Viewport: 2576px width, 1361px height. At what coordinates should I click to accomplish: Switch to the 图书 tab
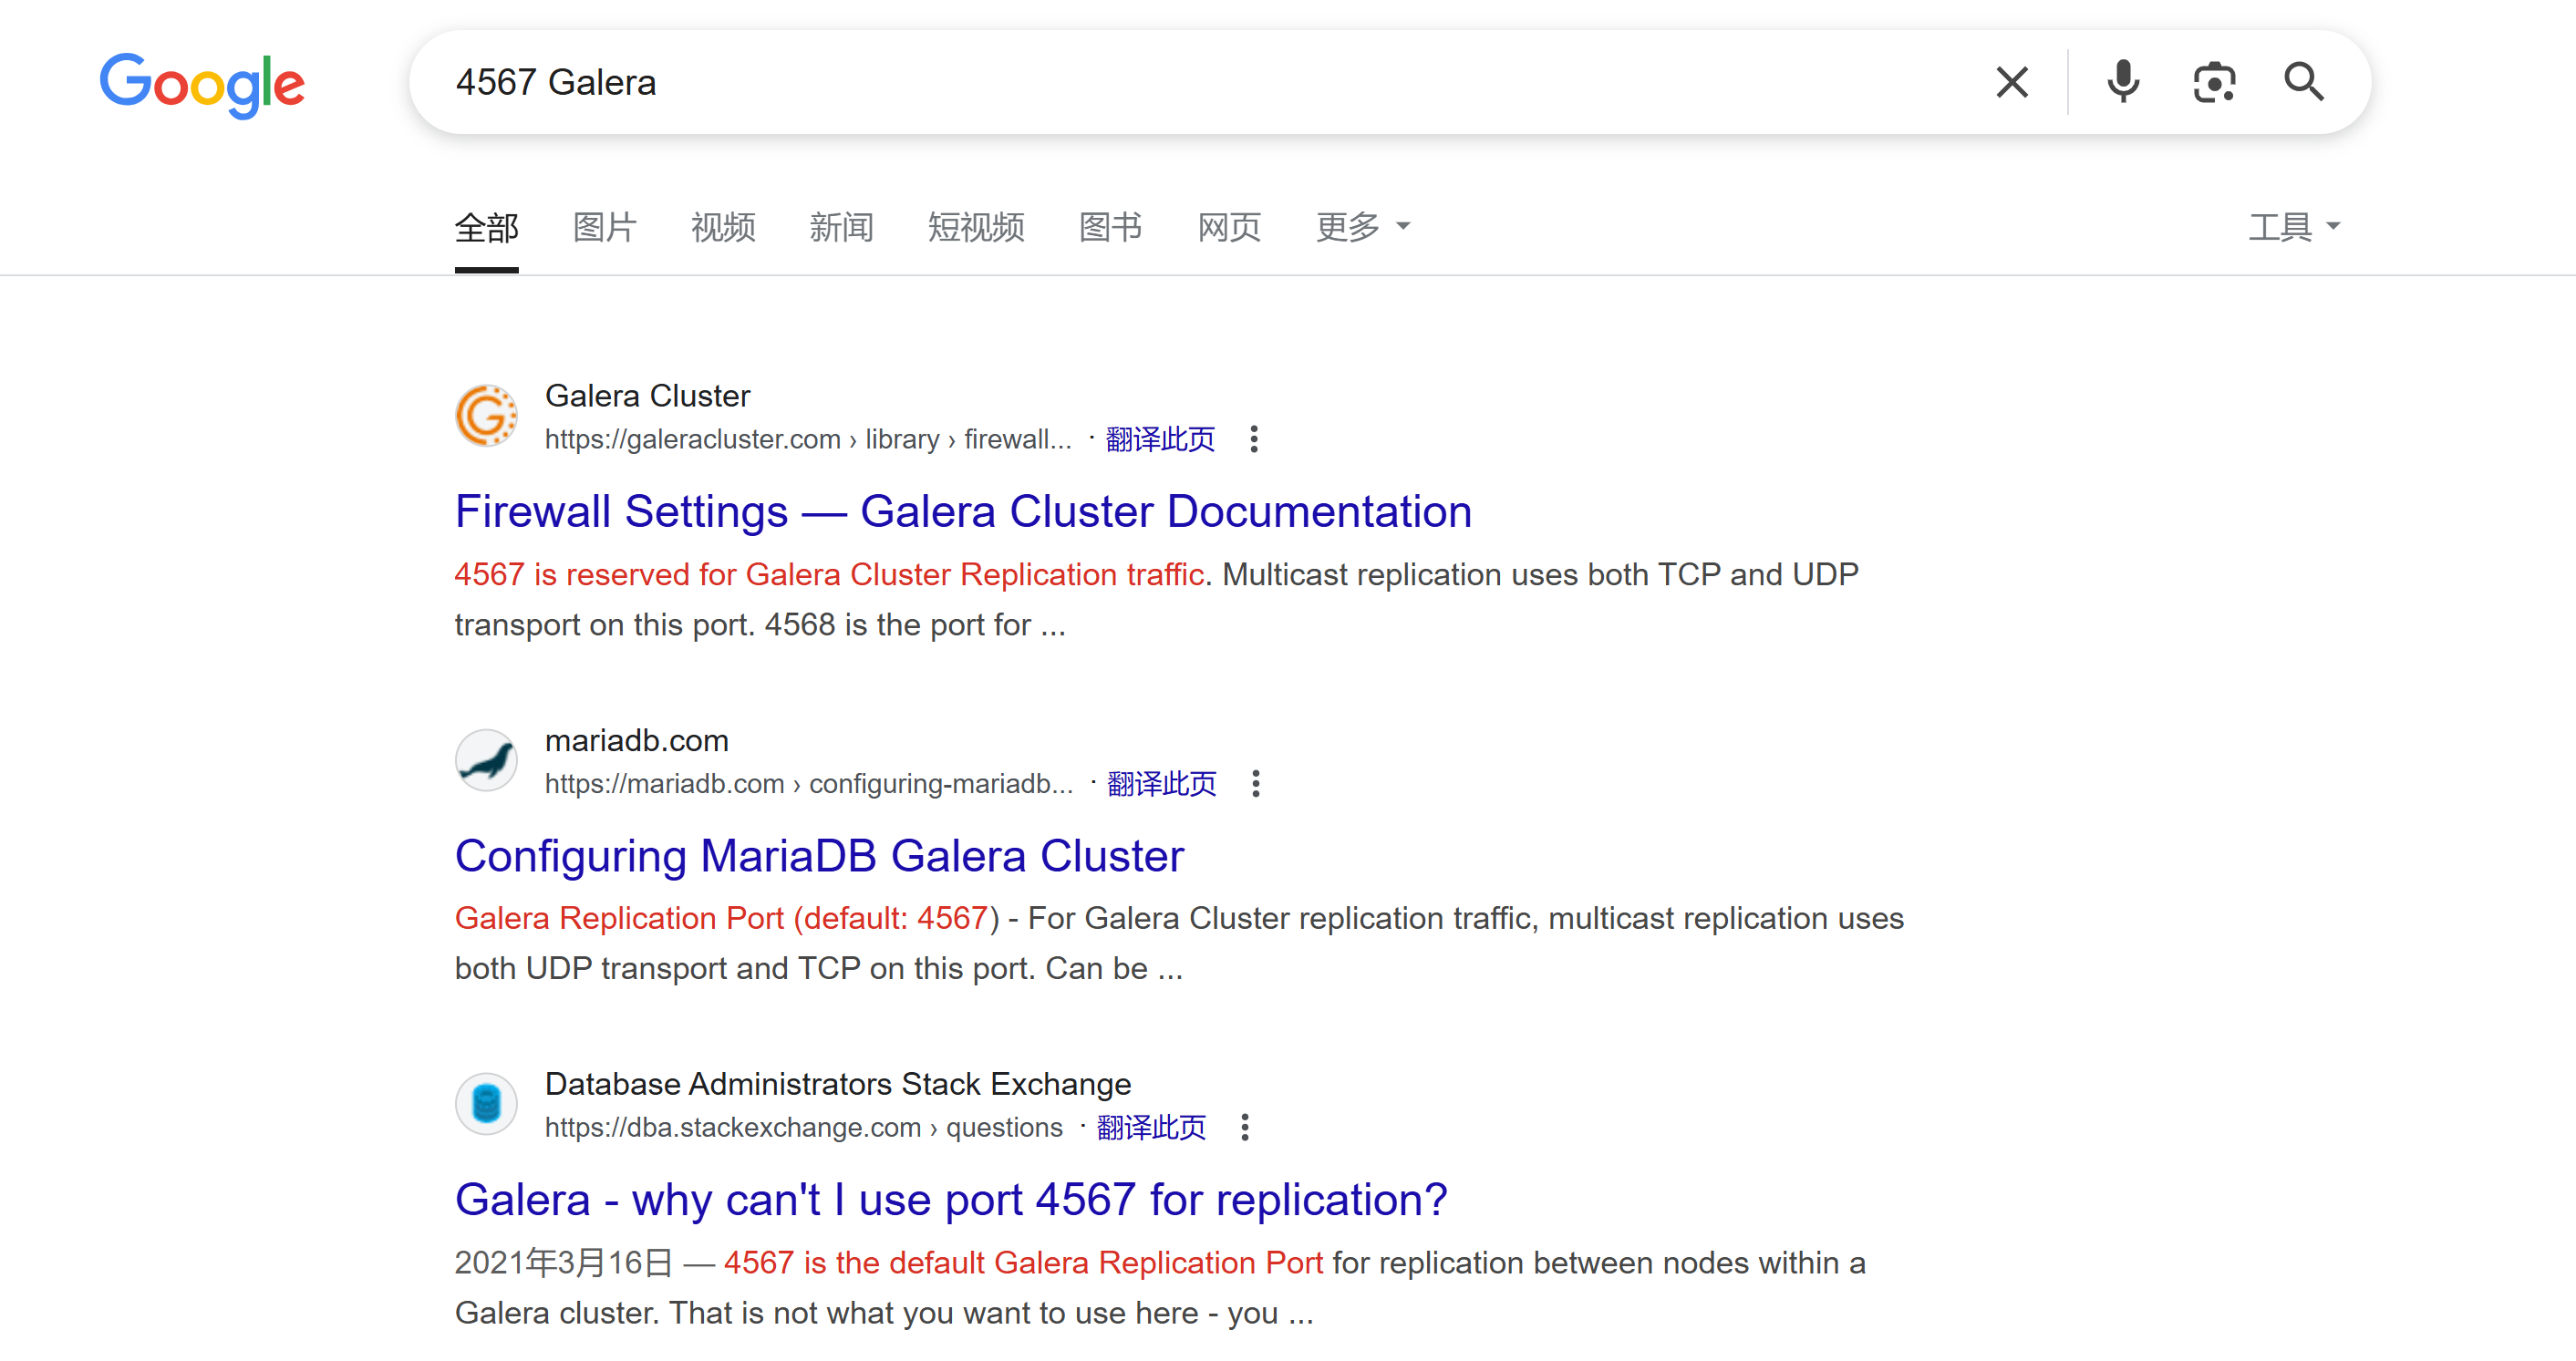pyautogui.click(x=1110, y=228)
